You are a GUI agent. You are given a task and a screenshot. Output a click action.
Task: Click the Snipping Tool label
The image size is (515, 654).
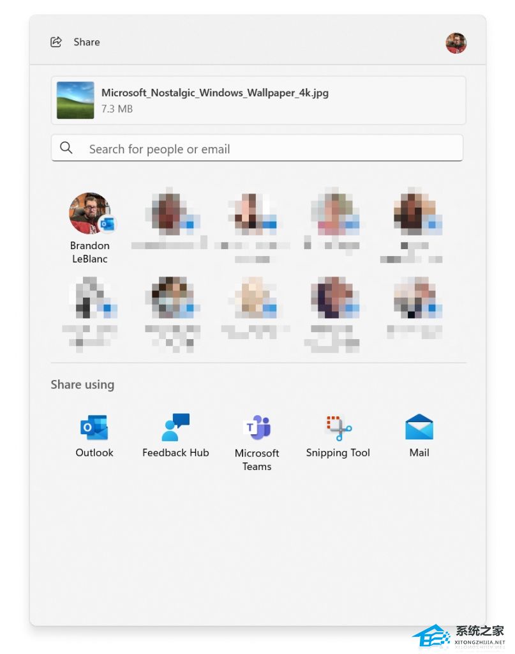[x=338, y=453]
